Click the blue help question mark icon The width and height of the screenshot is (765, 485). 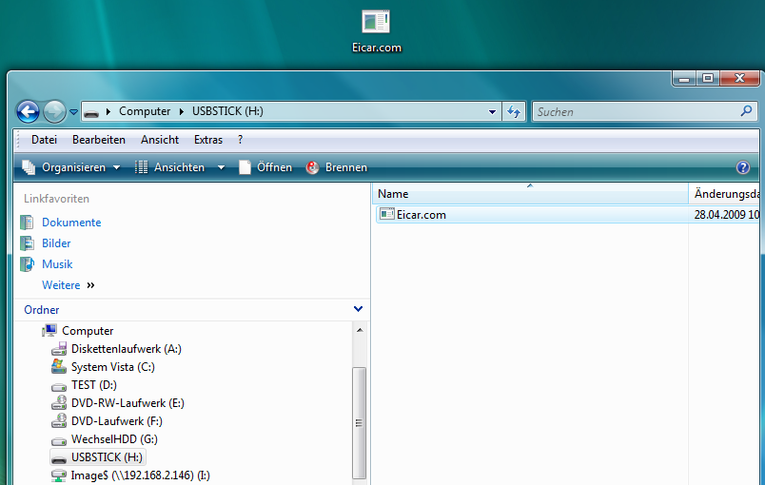click(742, 167)
